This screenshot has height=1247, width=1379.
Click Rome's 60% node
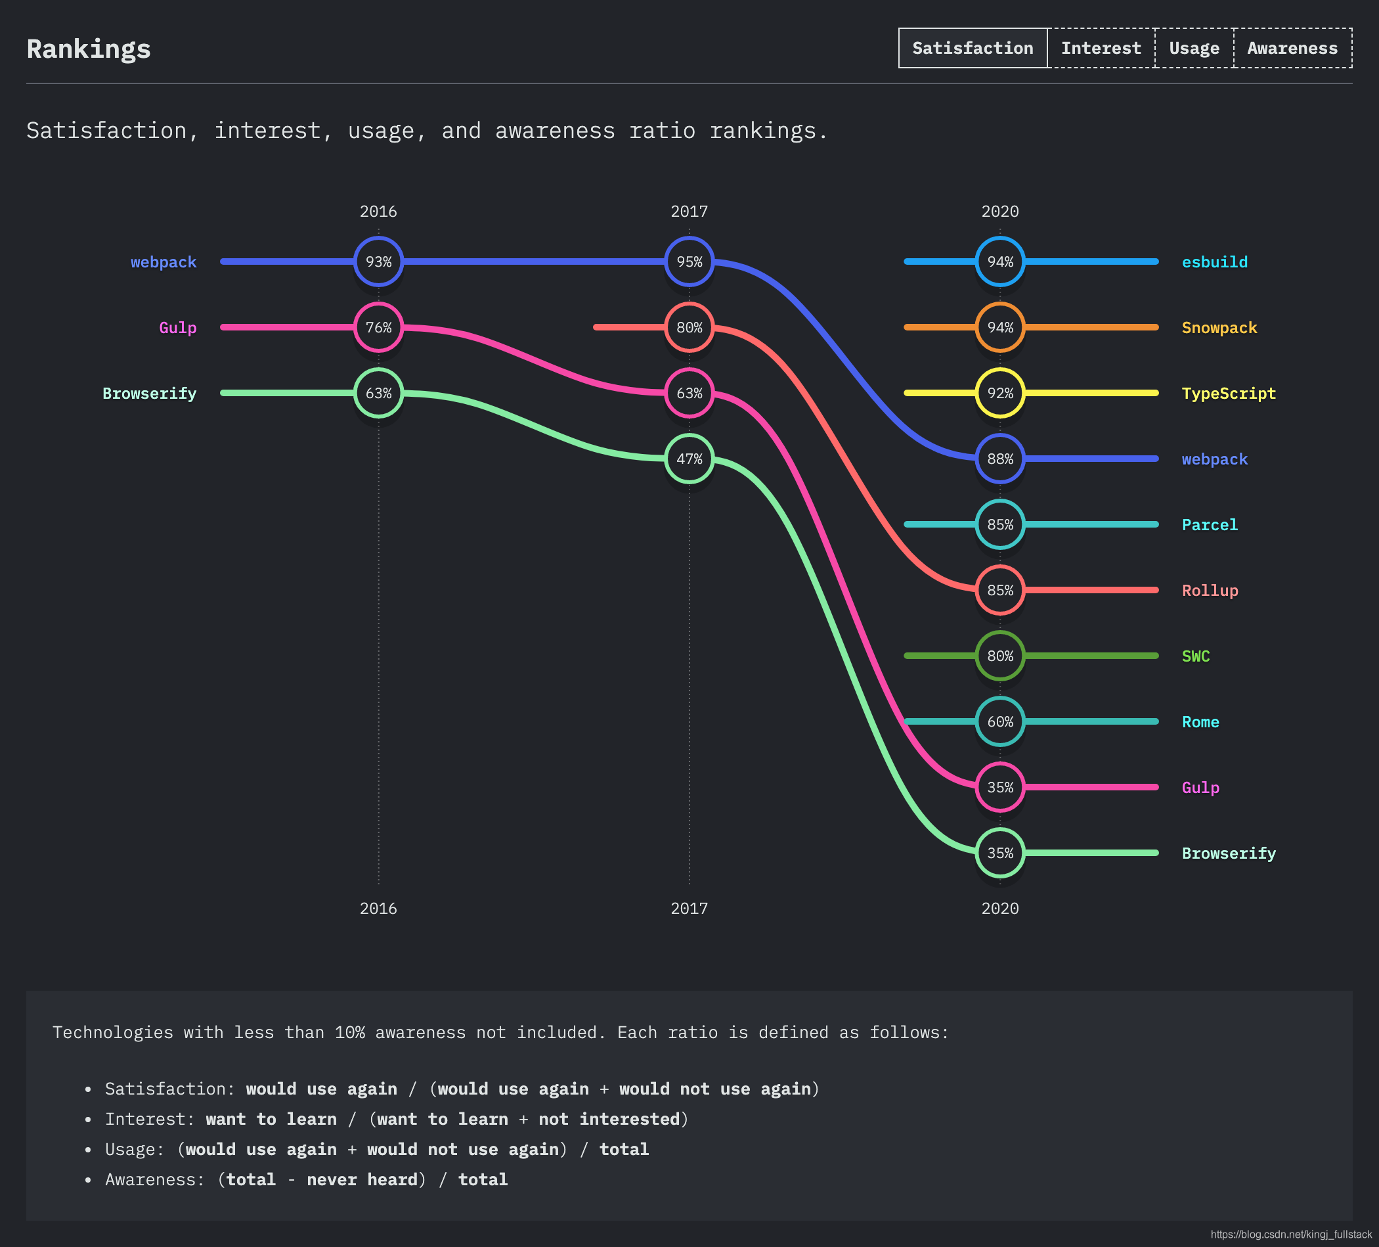click(999, 721)
